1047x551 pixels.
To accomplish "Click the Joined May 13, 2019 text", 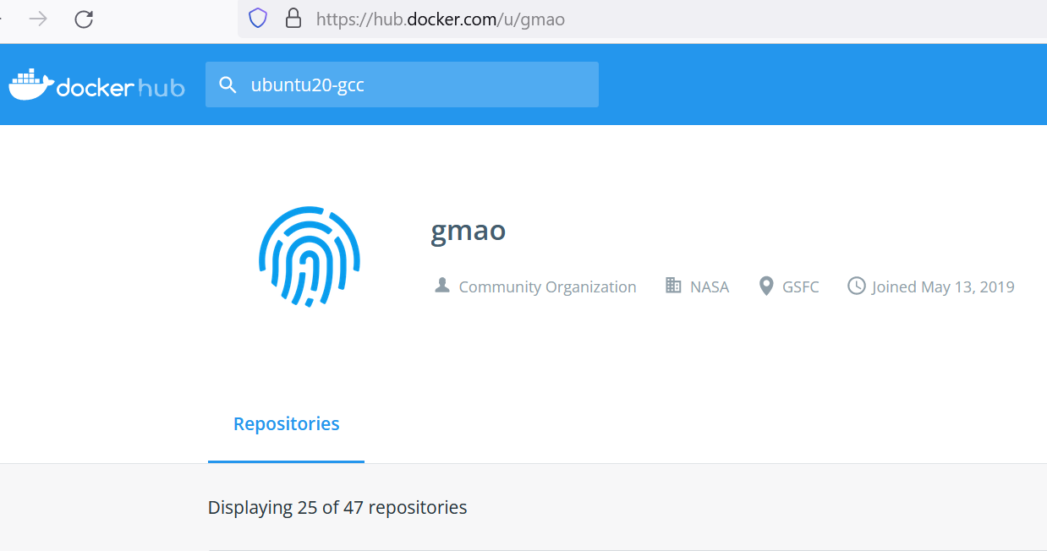I will point(943,286).
